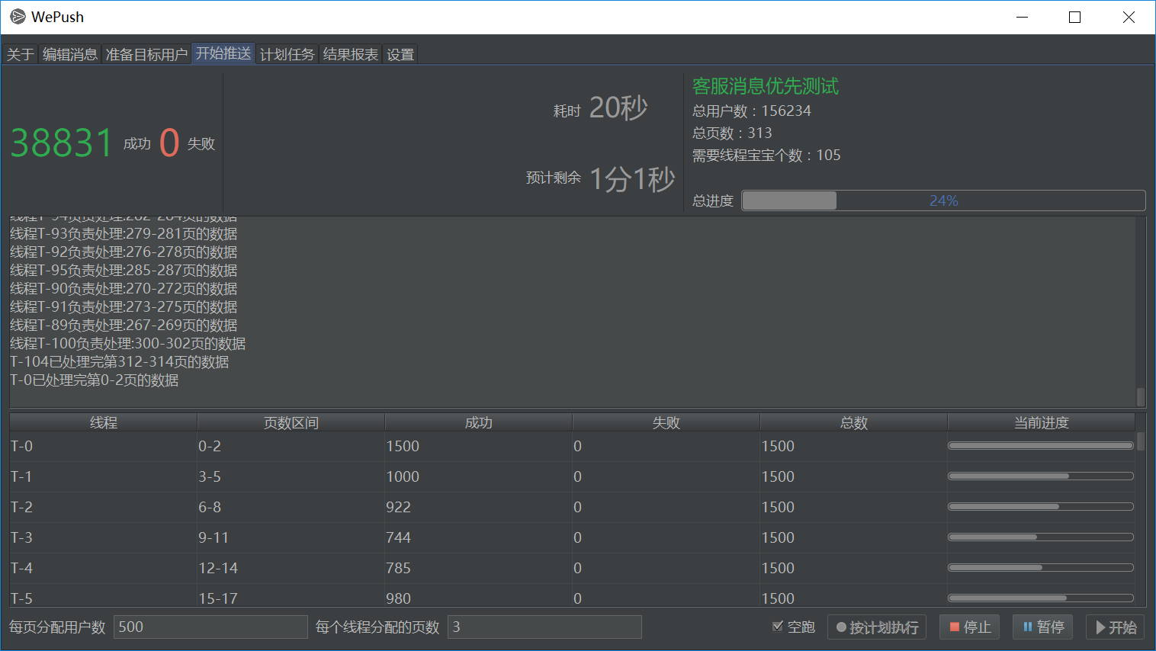Switch to the 准备目标用户 tab

(146, 53)
